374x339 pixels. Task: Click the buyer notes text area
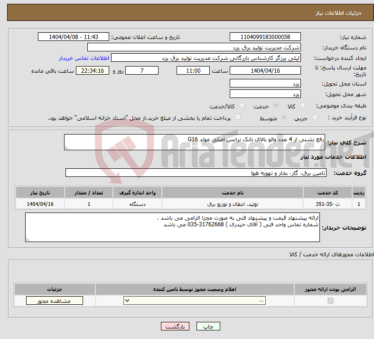click(172, 227)
